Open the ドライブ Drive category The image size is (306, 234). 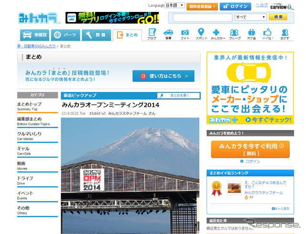[x=37, y=181]
